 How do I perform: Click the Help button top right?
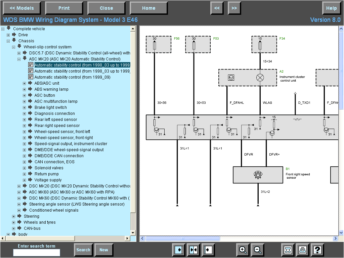coord(332,8)
